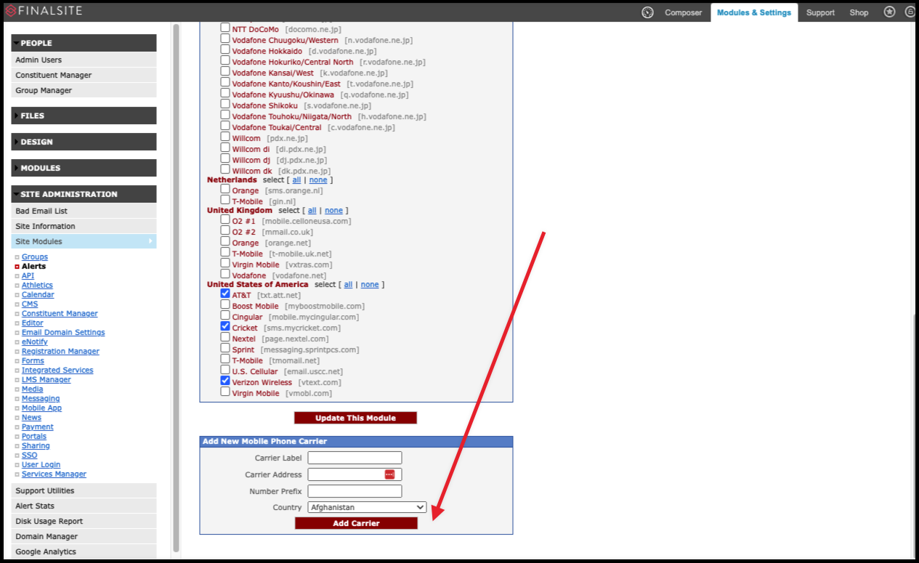Open Site Information
Screen dimensions: 919x563
84,226
